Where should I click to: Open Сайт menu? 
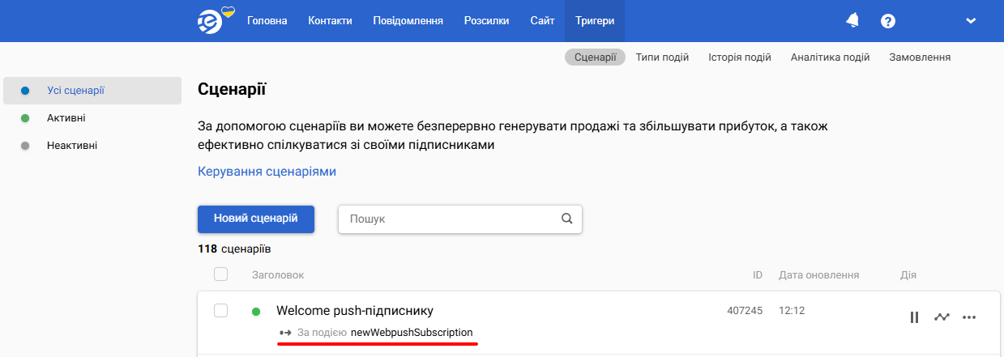(542, 21)
